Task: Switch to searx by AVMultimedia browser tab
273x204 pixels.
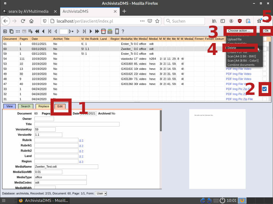Action: 28,11
